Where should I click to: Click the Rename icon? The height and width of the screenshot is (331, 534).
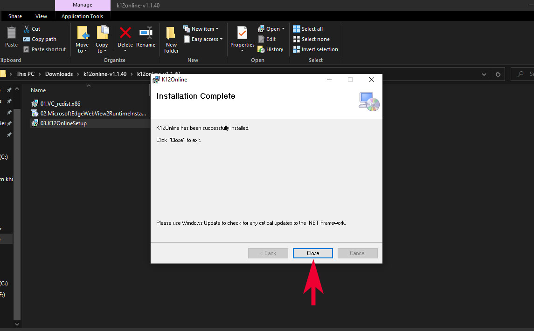146,34
